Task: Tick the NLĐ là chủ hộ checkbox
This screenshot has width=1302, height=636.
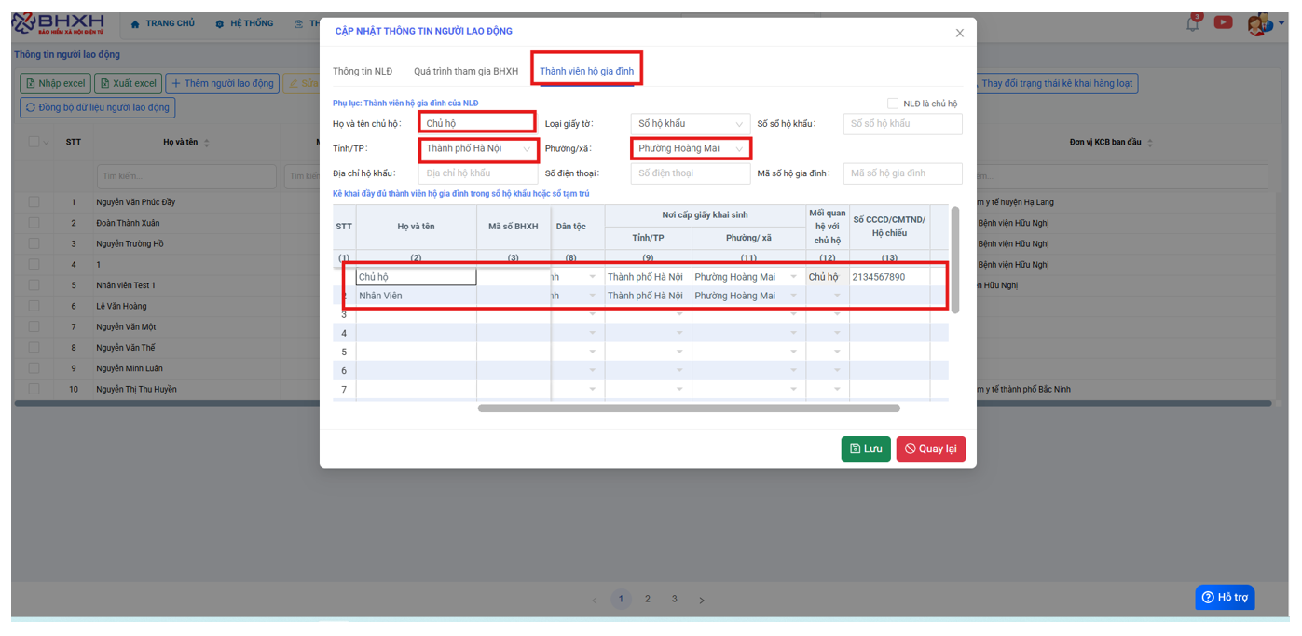Action: point(893,104)
